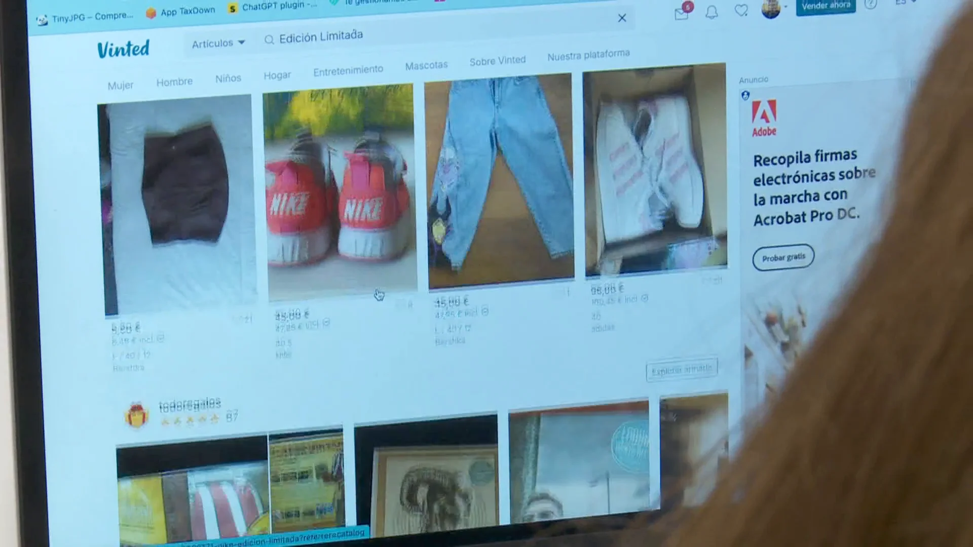Viewport: 973px width, 547px height.
Task: Clear the search with the X icon
Action: 622,18
